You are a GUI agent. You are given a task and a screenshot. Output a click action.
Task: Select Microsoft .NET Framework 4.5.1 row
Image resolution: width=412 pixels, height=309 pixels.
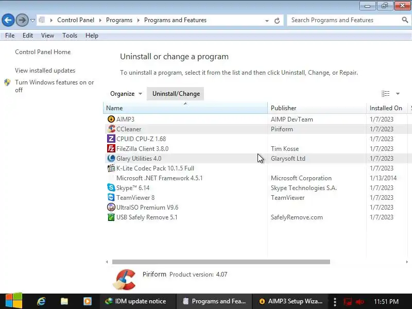point(256,178)
